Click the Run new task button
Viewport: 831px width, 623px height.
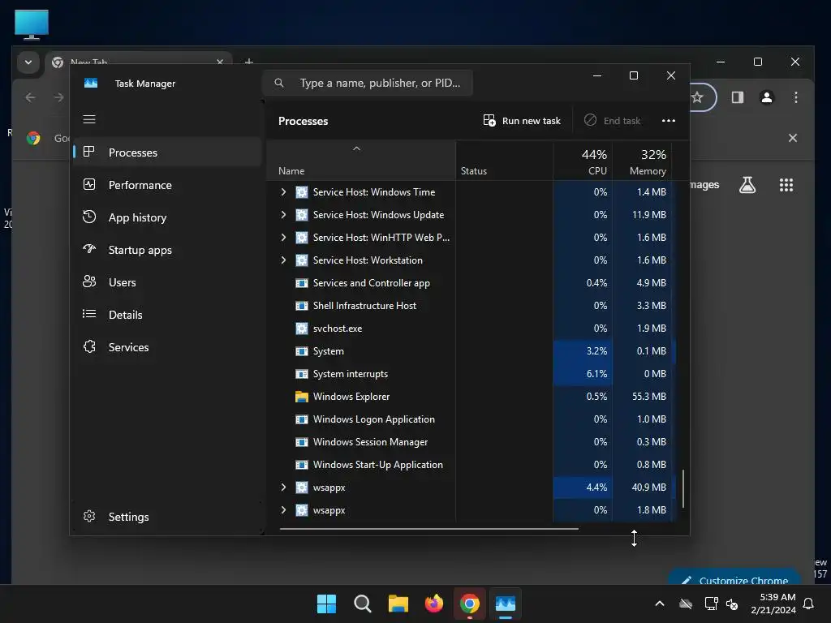522,121
